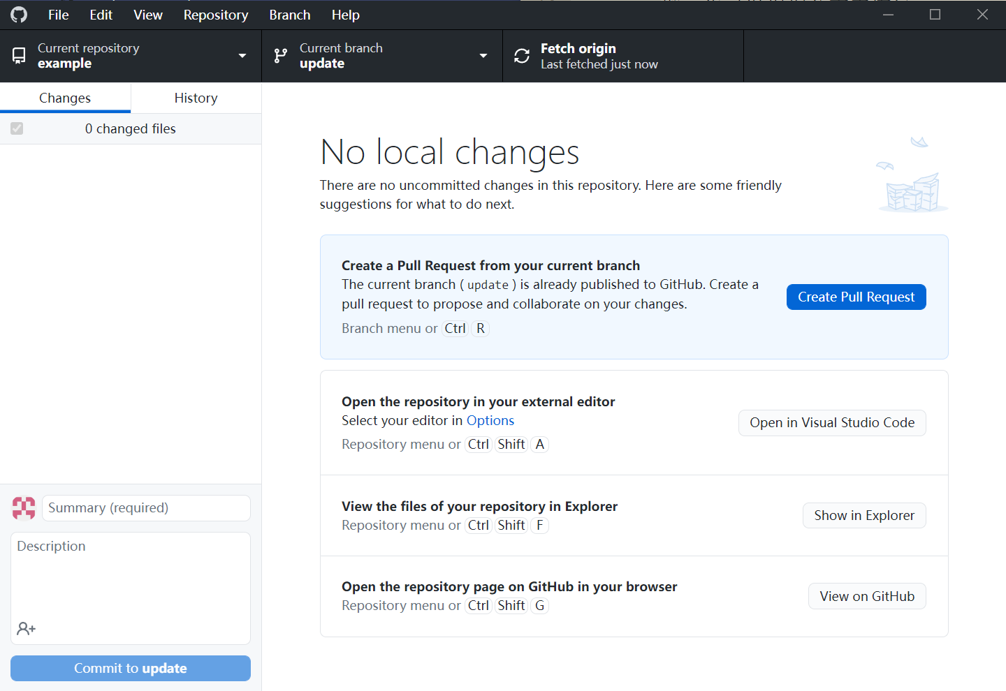Toggle the all changed files checkbox
The width and height of the screenshot is (1006, 691).
pos(17,128)
